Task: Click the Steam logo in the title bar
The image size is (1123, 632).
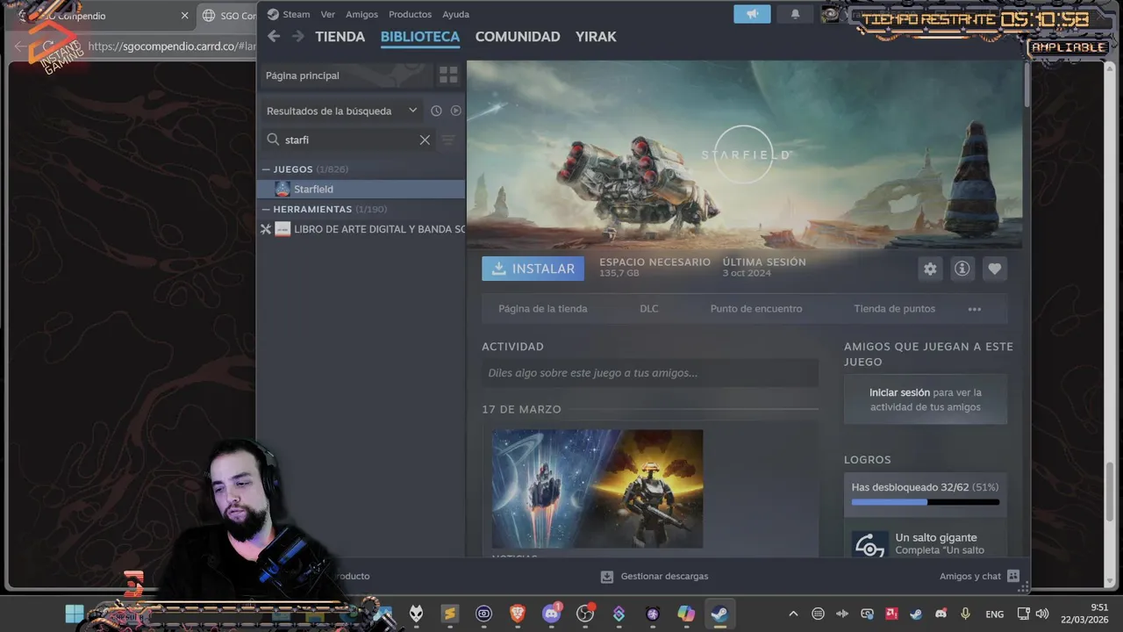Action: [273, 14]
